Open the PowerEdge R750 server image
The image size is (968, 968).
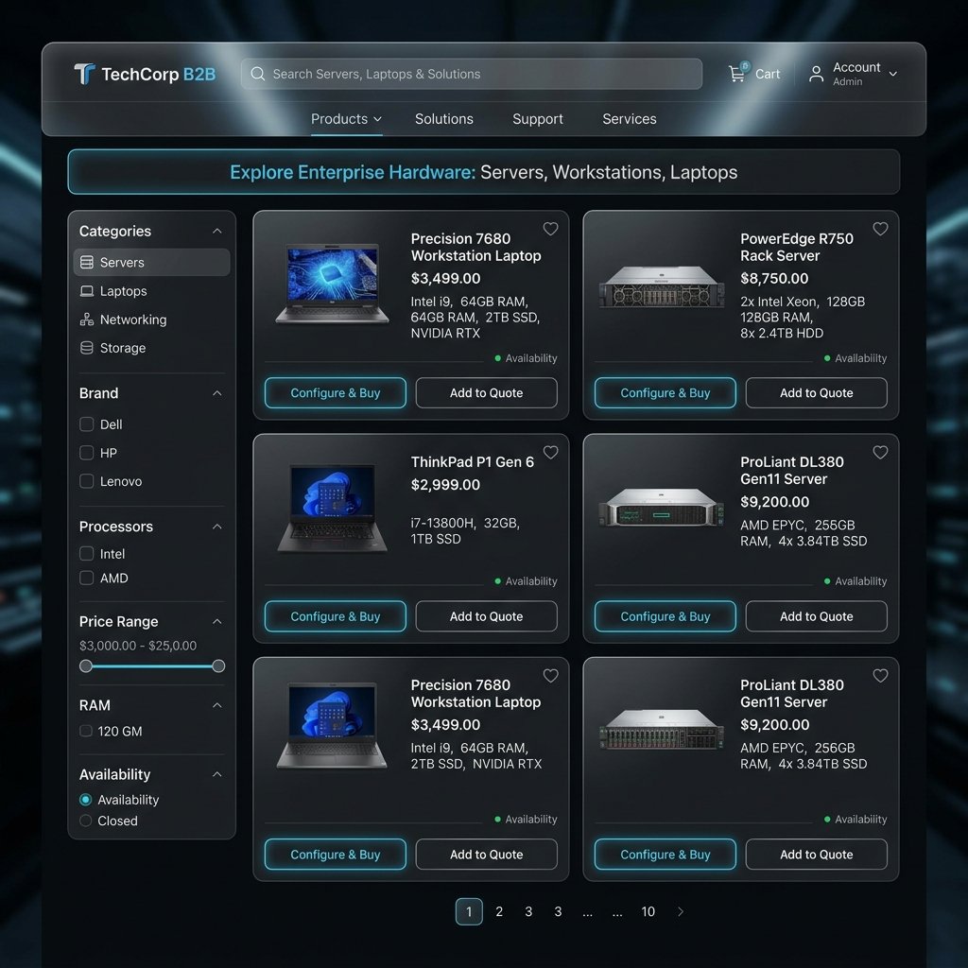click(662, 287)
